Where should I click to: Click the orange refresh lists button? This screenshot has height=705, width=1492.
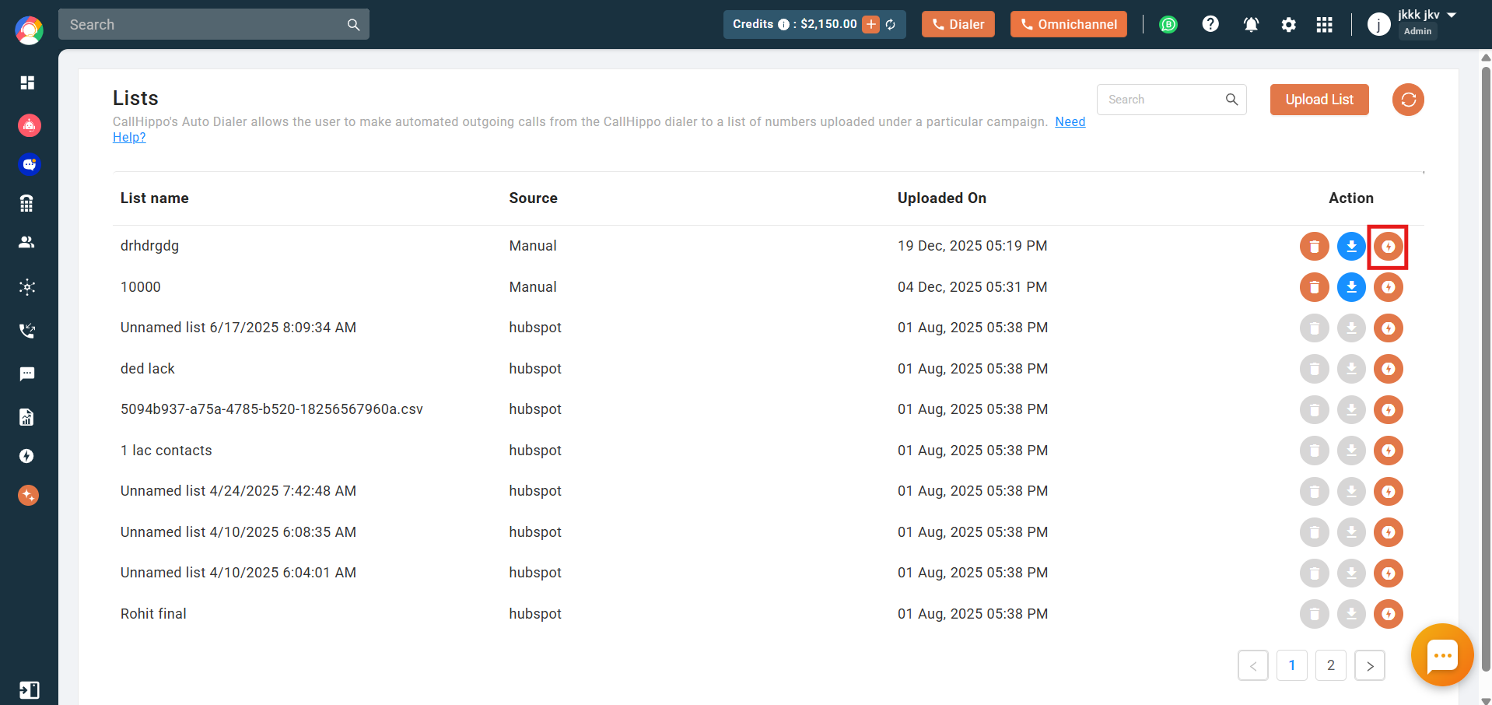click(1408, 100)
